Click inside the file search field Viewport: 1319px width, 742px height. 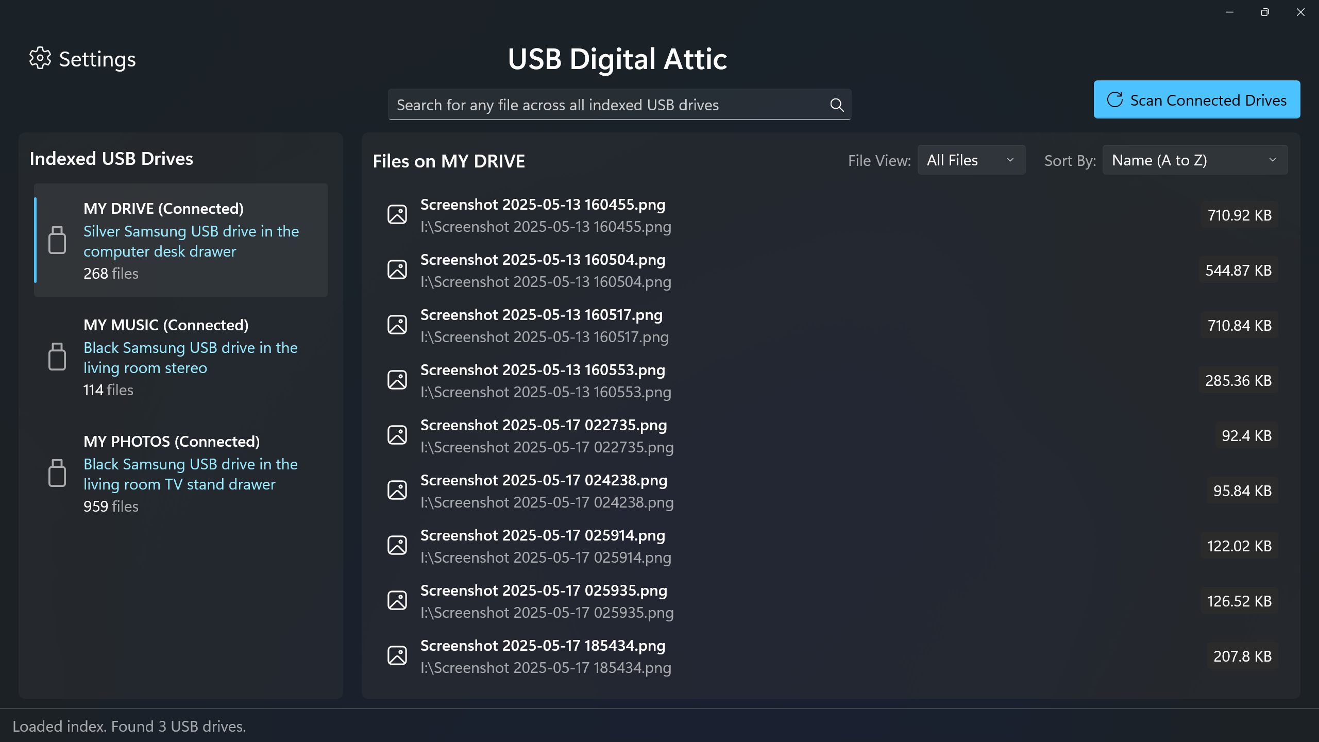tap(593, 105)
